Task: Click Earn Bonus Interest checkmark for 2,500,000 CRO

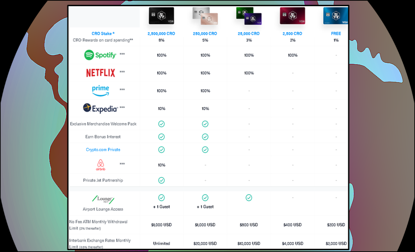Action: pyautogui.click(x=162, y=137)
